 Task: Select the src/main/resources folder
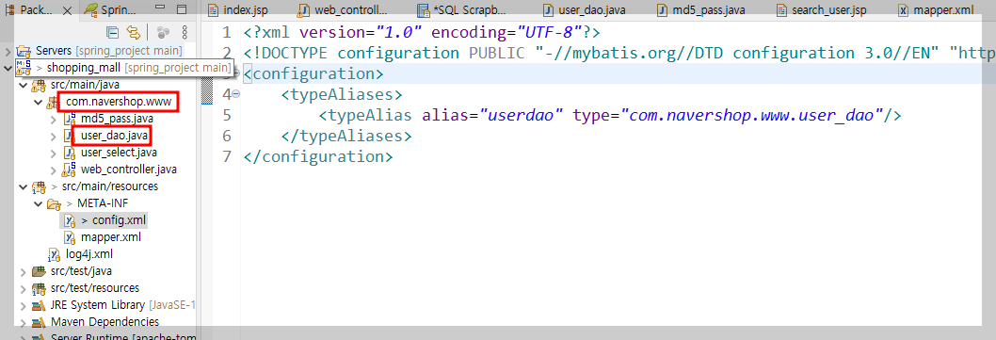[x=110, y=186]
